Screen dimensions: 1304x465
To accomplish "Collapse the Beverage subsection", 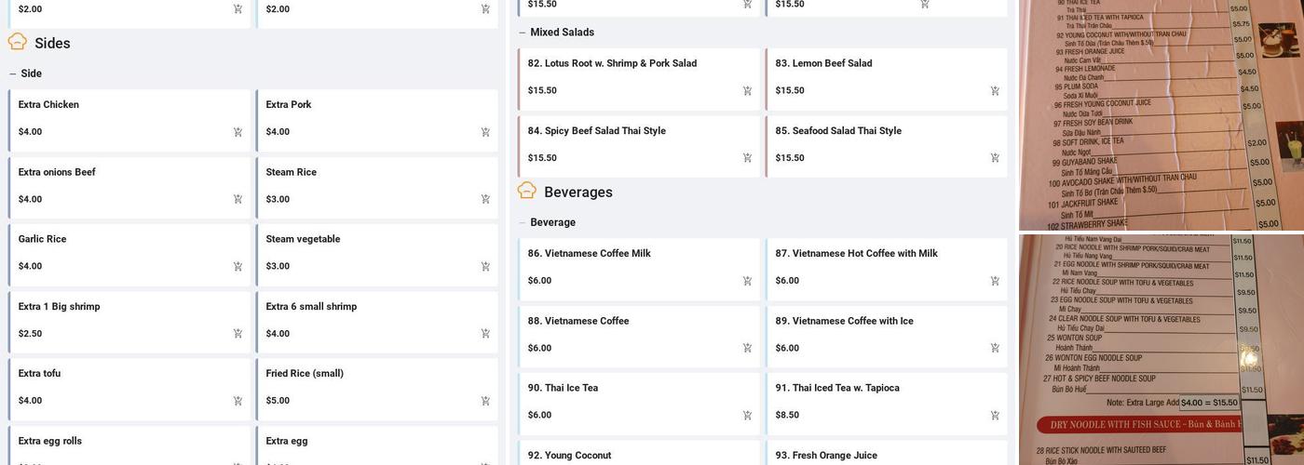I will click(x=523, y=223).
